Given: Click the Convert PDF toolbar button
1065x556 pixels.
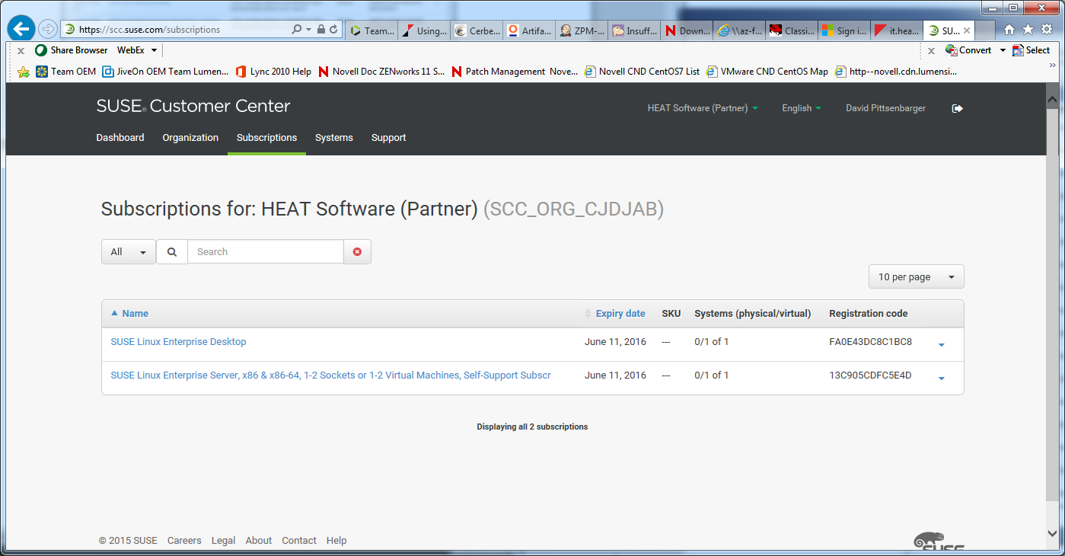Looking at the screenshot, I should pyautogui.click(x=968, y=50).
